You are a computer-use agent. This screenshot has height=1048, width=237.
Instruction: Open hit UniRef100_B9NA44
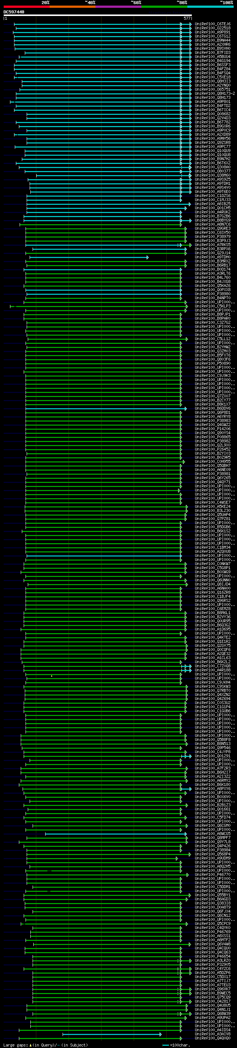pos(212,40)
